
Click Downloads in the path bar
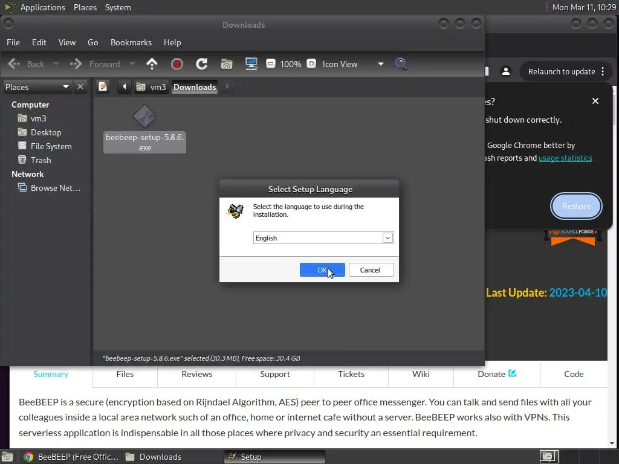coord(195,87)
